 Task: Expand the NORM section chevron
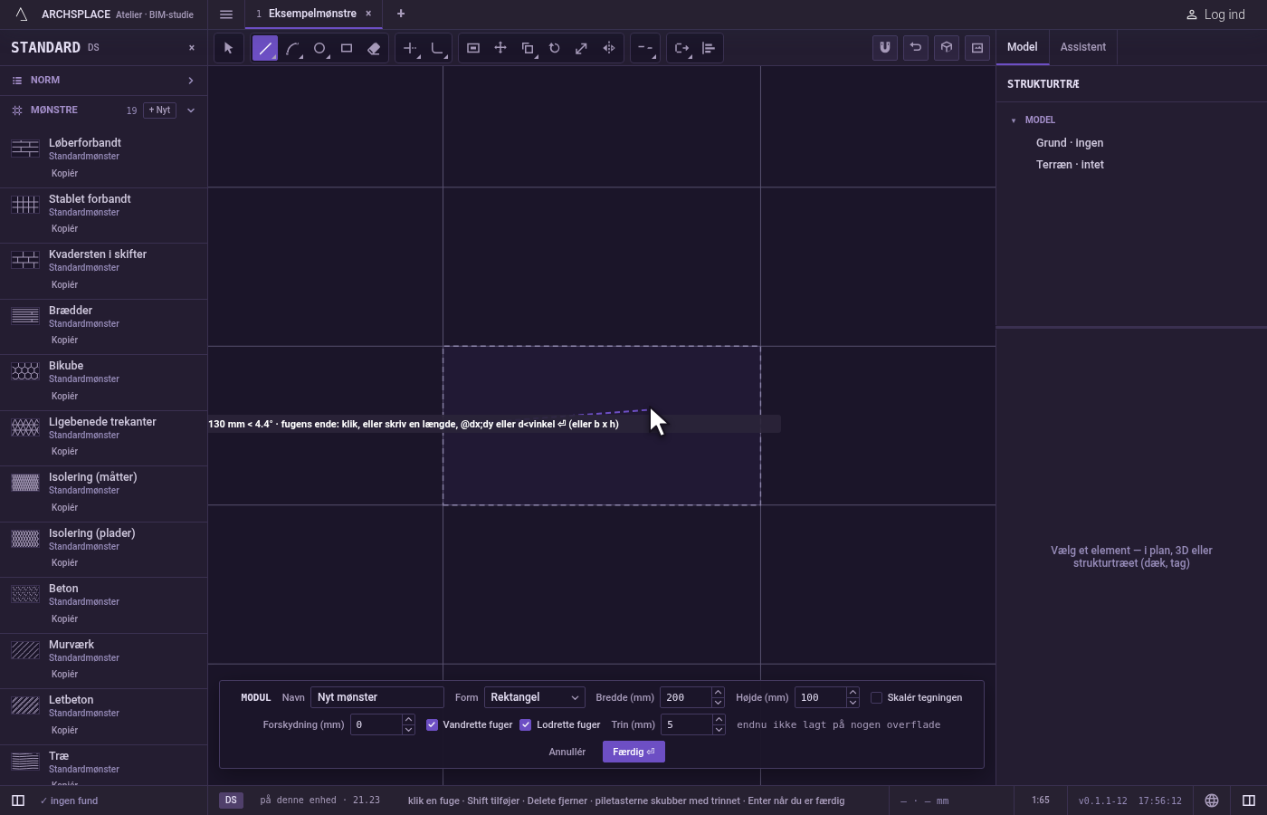191,81
